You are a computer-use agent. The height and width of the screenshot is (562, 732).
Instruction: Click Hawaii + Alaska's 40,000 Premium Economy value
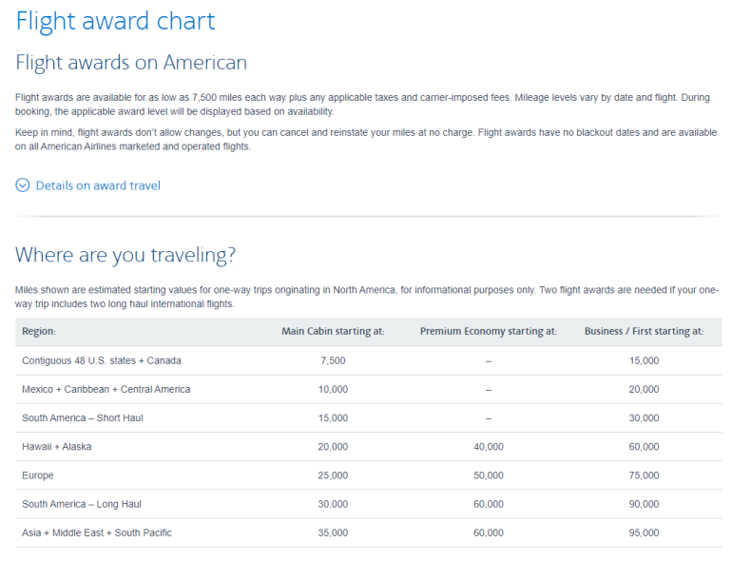pos(488,446)
